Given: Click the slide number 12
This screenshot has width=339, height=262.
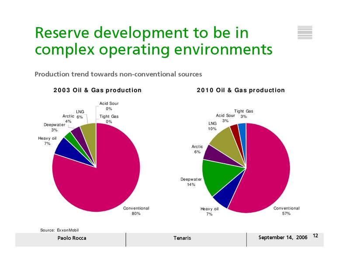Looking at the screenshot, I should click(315, 236).
